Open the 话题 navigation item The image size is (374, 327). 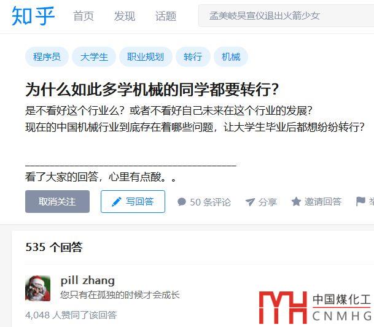coord(166,16)
